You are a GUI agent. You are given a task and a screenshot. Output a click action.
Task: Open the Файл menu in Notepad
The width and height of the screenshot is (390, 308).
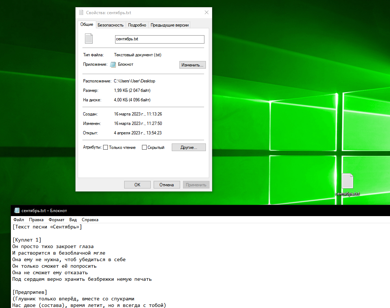[x=19, y=220]
